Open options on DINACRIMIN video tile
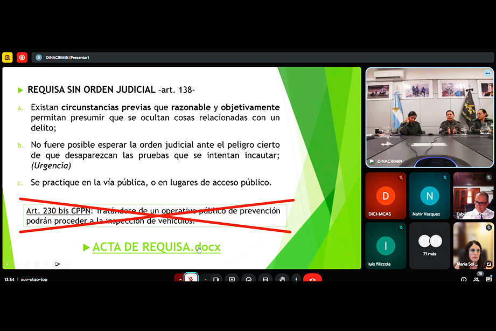This screenshot has height=331, width=496. (x=488, y=73)
